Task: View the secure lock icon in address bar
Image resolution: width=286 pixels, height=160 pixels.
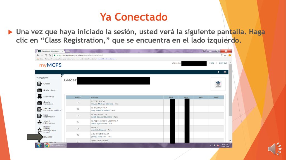Action: 54,55
